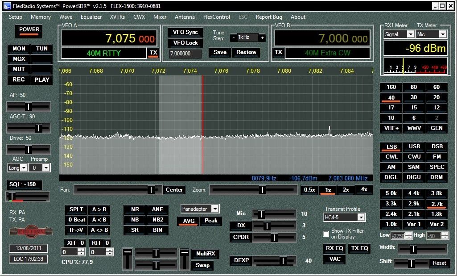457x276 pixels.
Task: Toggle the POWER button
Action: [29, 31]
